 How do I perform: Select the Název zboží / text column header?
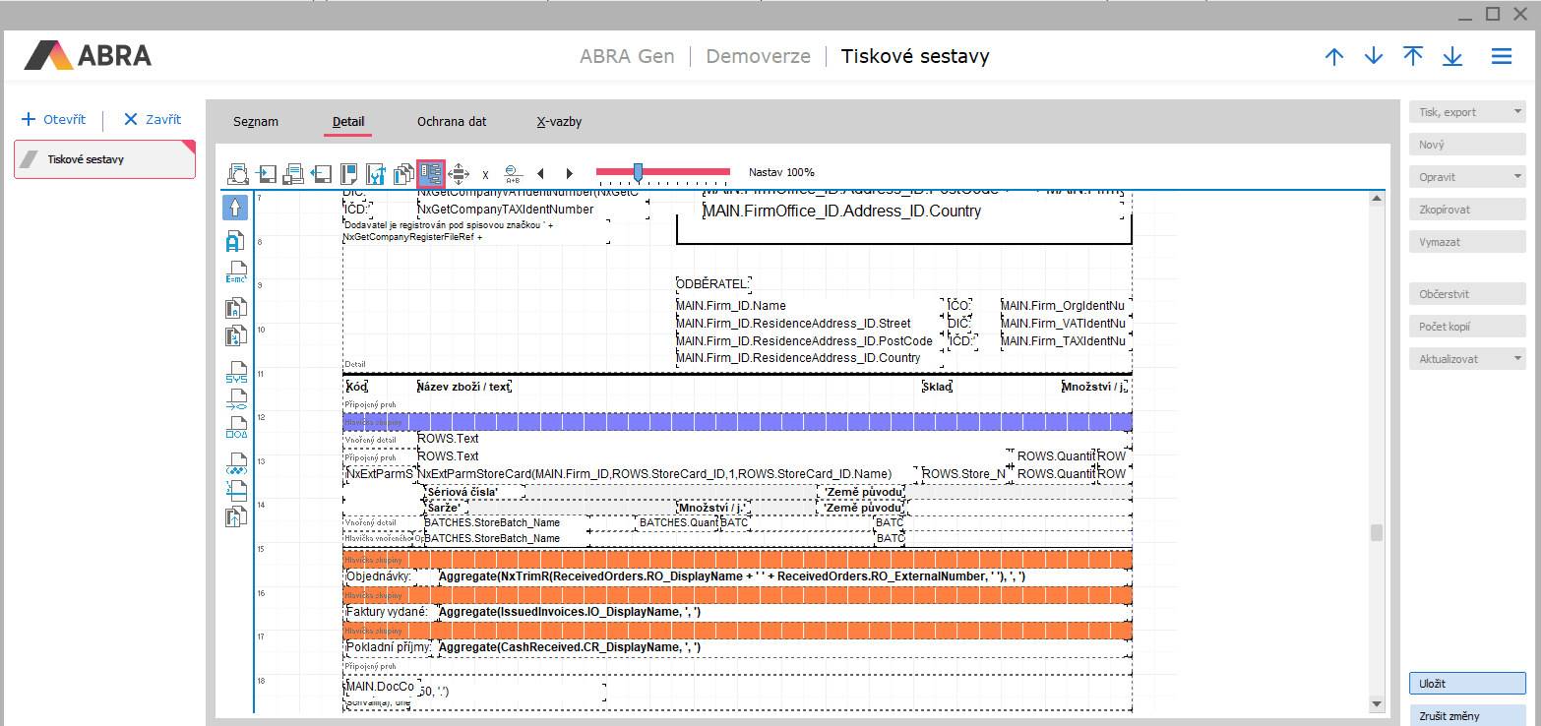(x=464, y=387)
